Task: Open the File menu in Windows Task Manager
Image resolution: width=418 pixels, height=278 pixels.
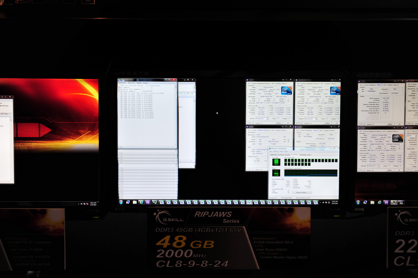Action: (x=271, y=152)
